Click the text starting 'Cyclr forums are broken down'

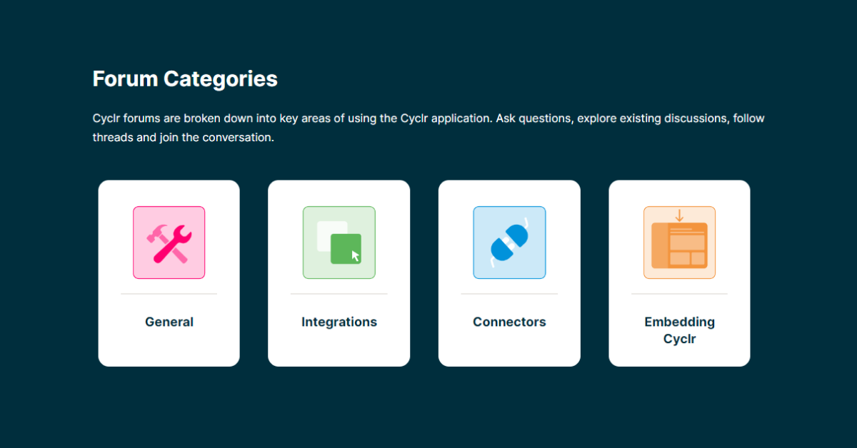(x=428, y=128)
